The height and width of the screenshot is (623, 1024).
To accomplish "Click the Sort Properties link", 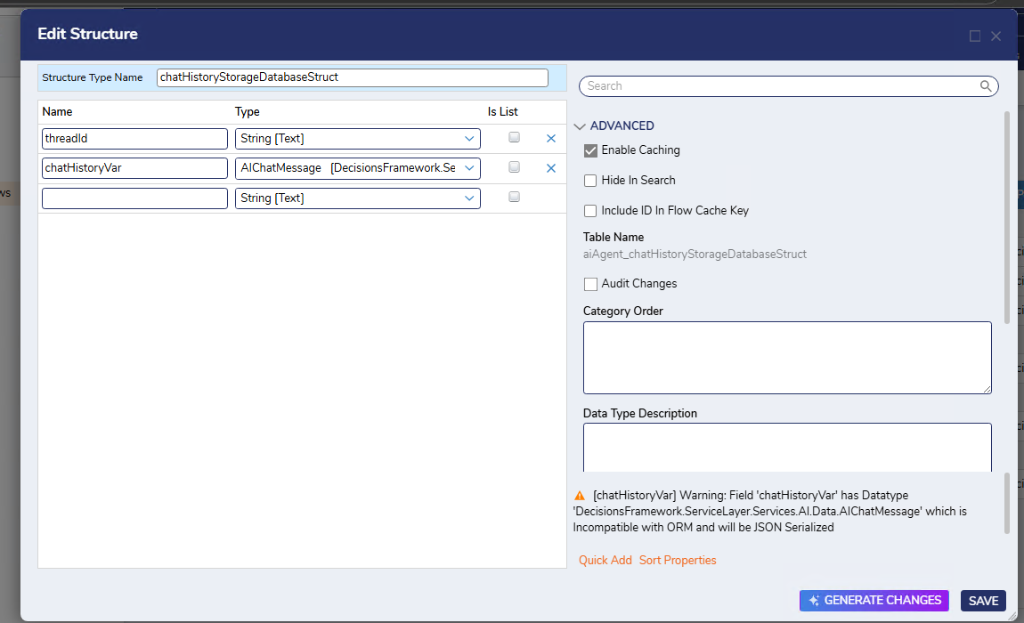I will coord(677,561).
